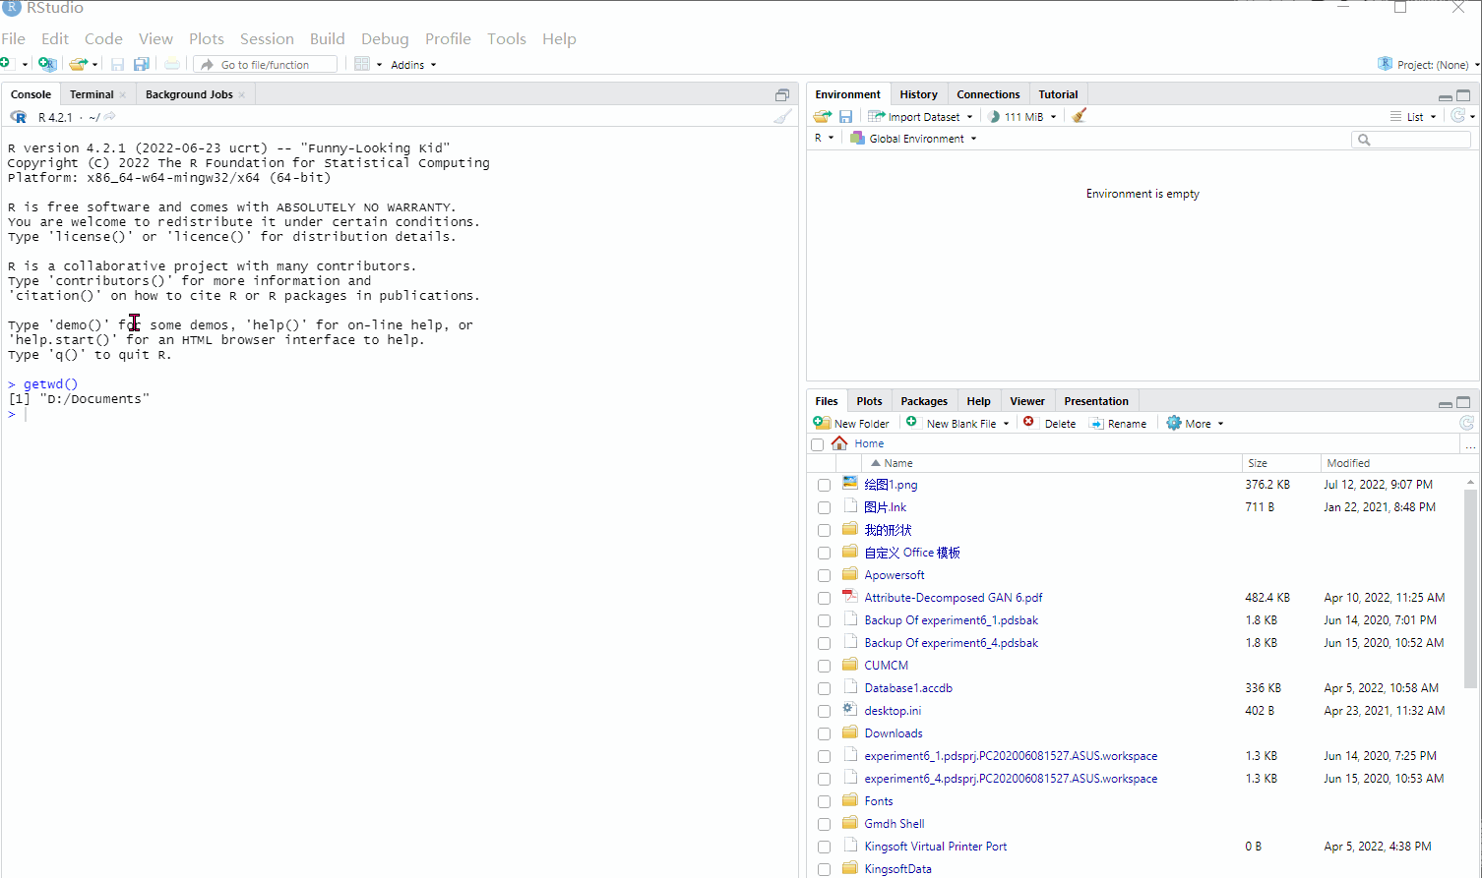This screenshot has height=878, width=1482.
Task: Create a new R script with the new file icon
Action: [10, 63]
